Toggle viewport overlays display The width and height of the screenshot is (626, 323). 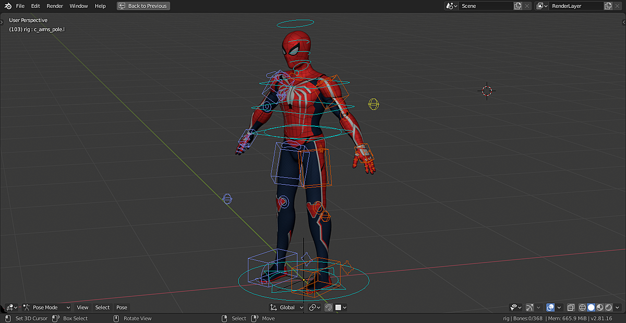[551, 307]
